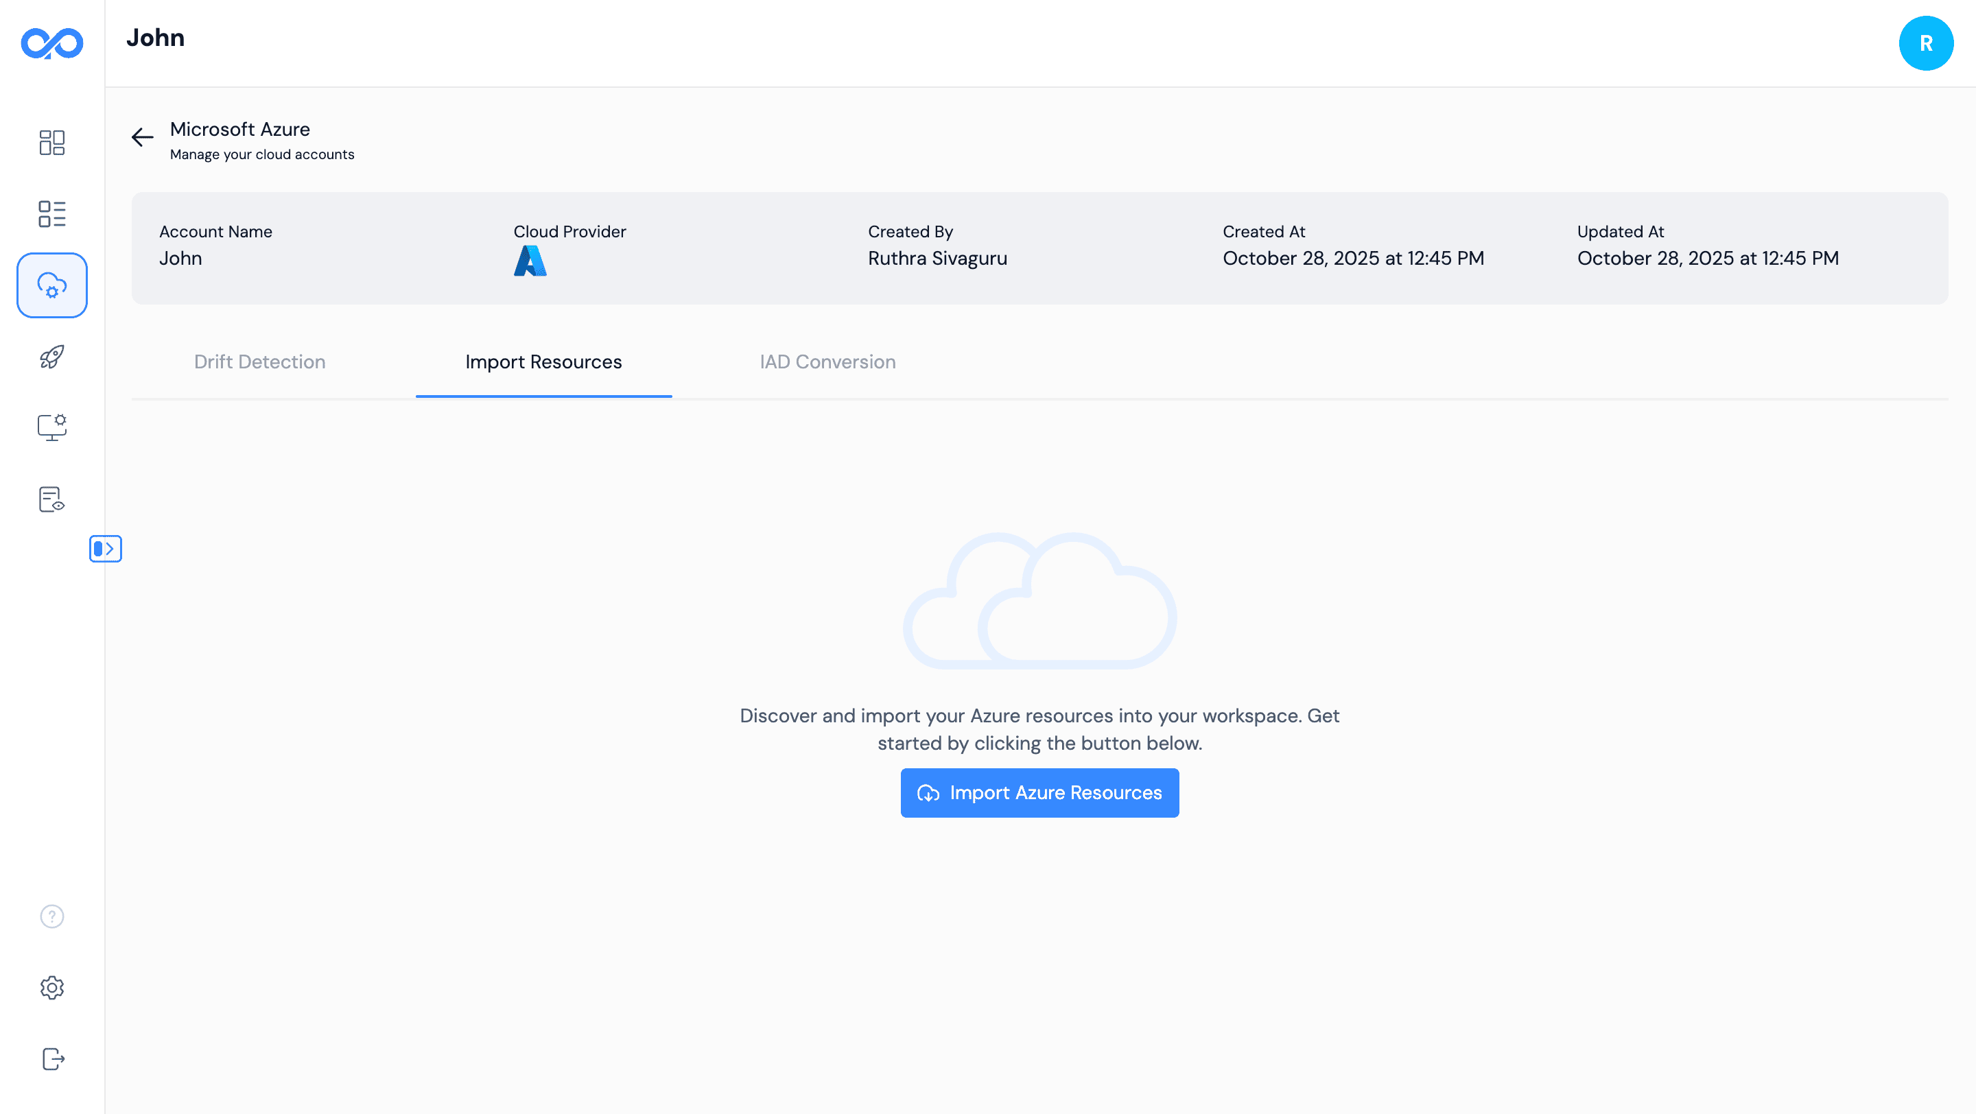Click the logout icon
1976x1114 pixels.
(x=52, y=1059)
